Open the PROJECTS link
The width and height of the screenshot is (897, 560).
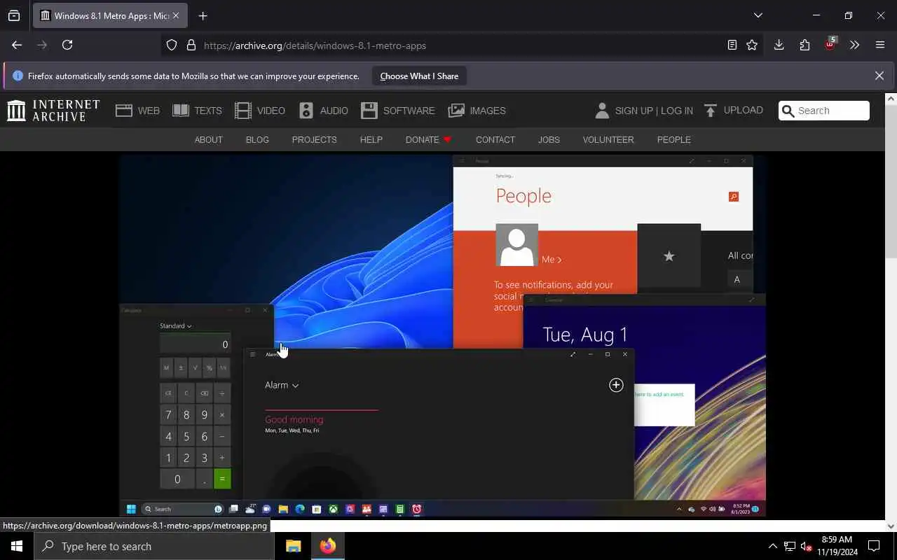(314, 139)
